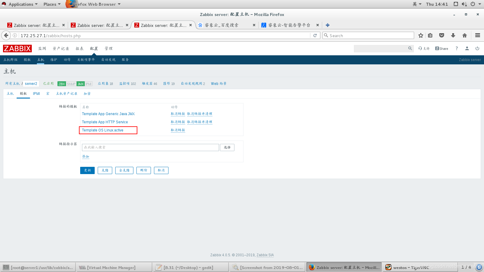Click SNMP availability badge
Viewport: 484px width, 272px height.
[x=71, y=84]
